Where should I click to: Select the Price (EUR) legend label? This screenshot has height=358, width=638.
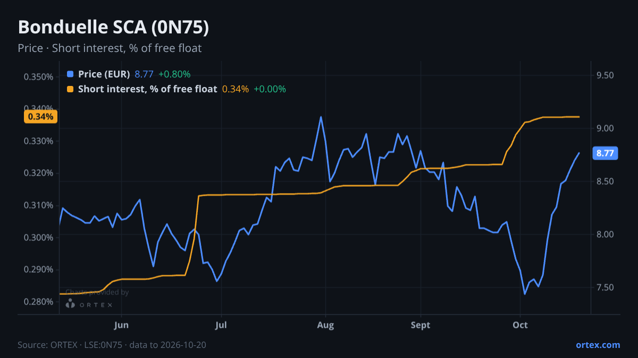coord(104,74)
